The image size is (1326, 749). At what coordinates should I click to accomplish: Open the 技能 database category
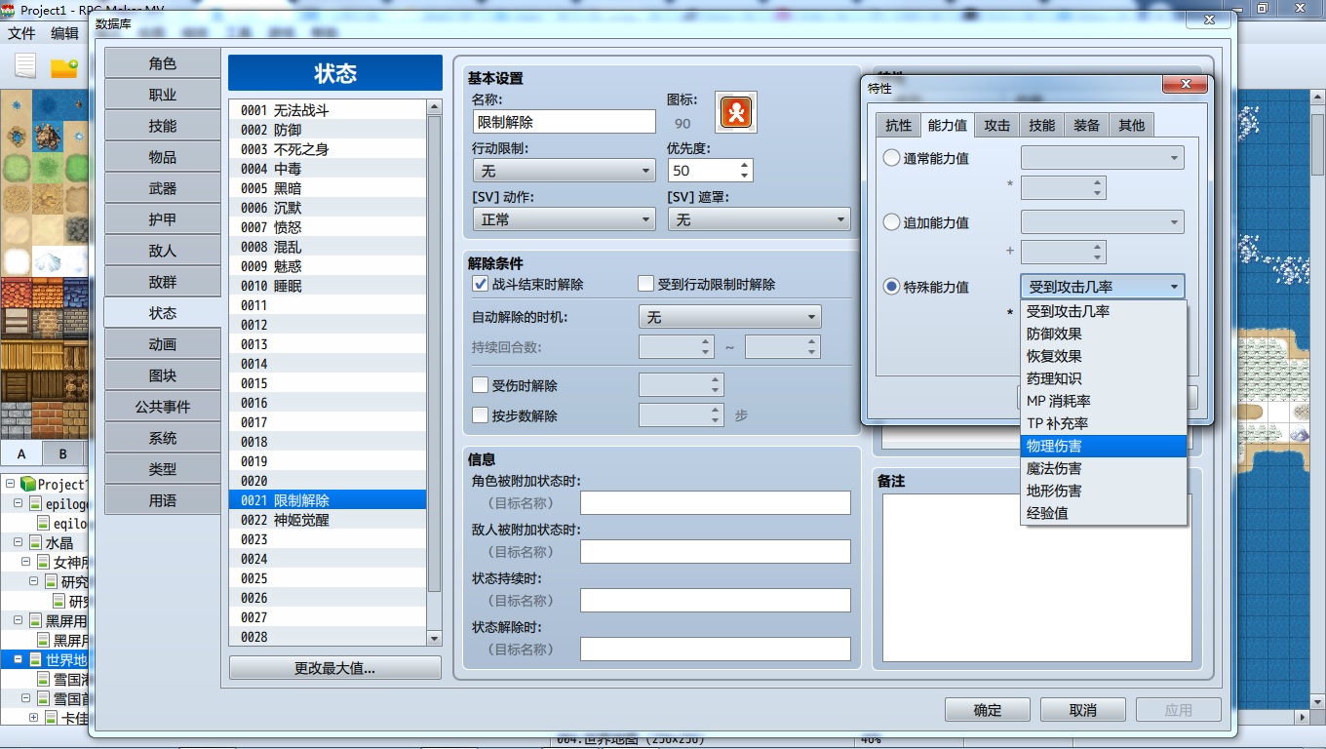tap(163, 126)
